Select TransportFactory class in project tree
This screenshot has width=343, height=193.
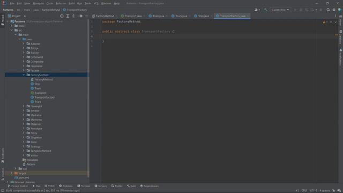[x=43, y=97]
